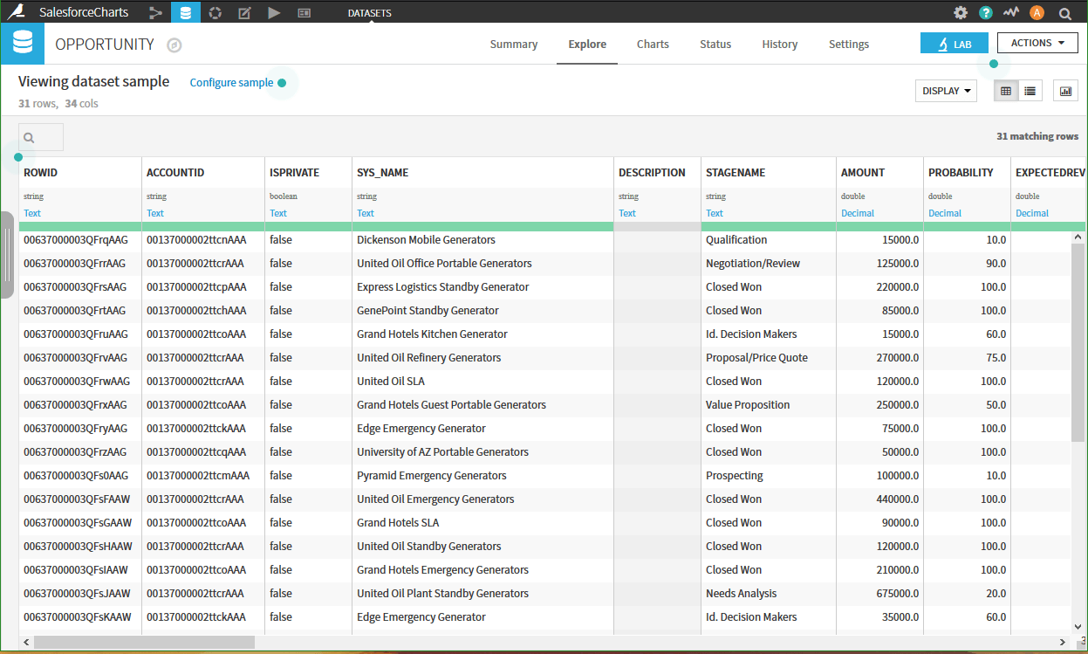The image size is (1088, 654).
Task: Change AMOUNT column meaning via Decimal dropdown
Action: (857, 213)
